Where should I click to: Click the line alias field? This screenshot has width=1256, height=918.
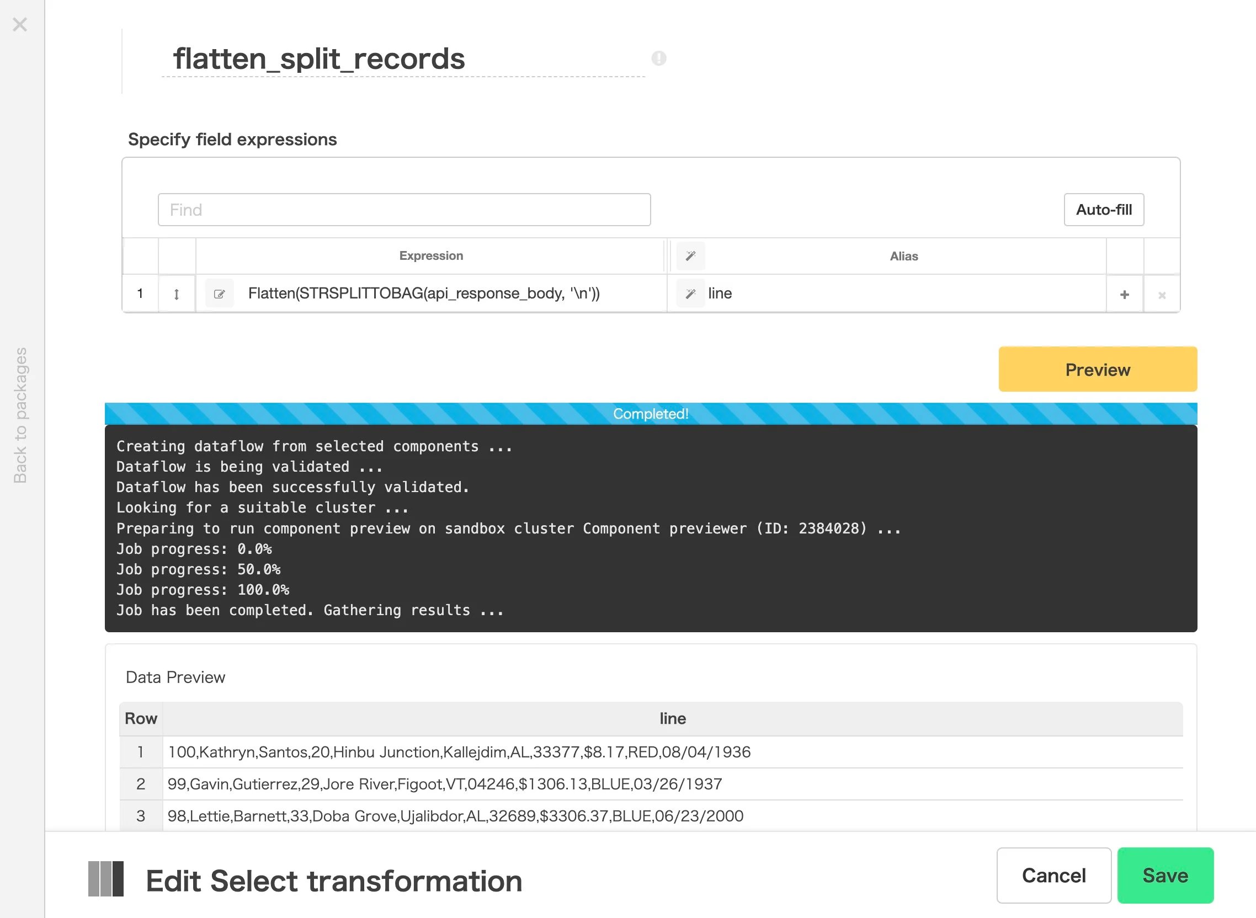[x=906, y=293]
